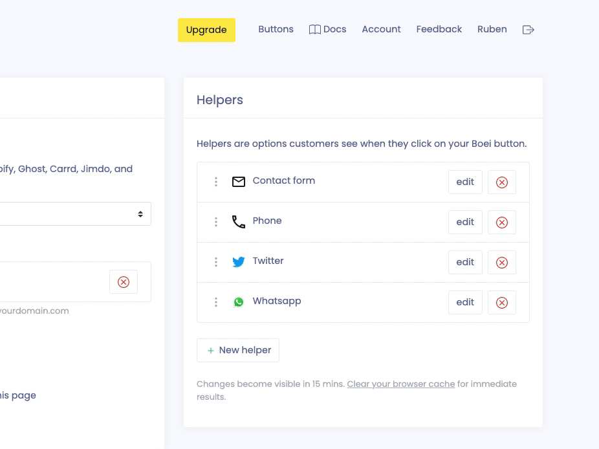Open the Feedback link in the navigation

(439, 30)
